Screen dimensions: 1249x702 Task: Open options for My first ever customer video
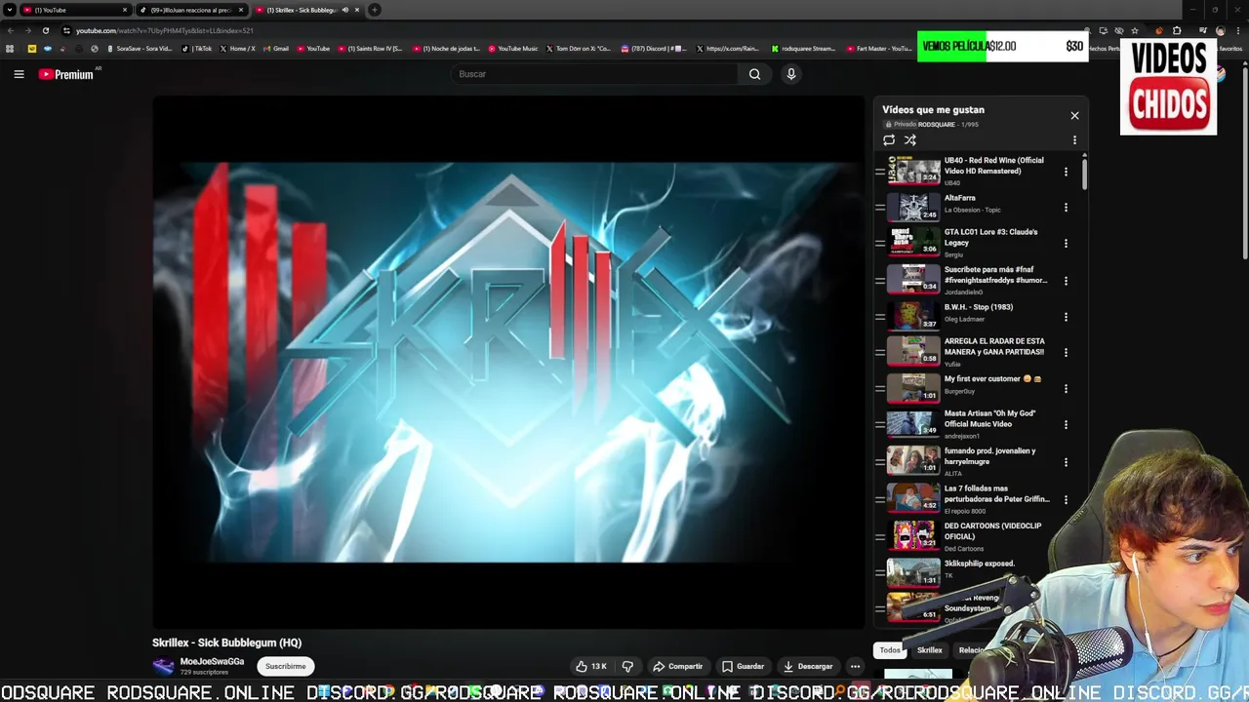click(1066, 389)
